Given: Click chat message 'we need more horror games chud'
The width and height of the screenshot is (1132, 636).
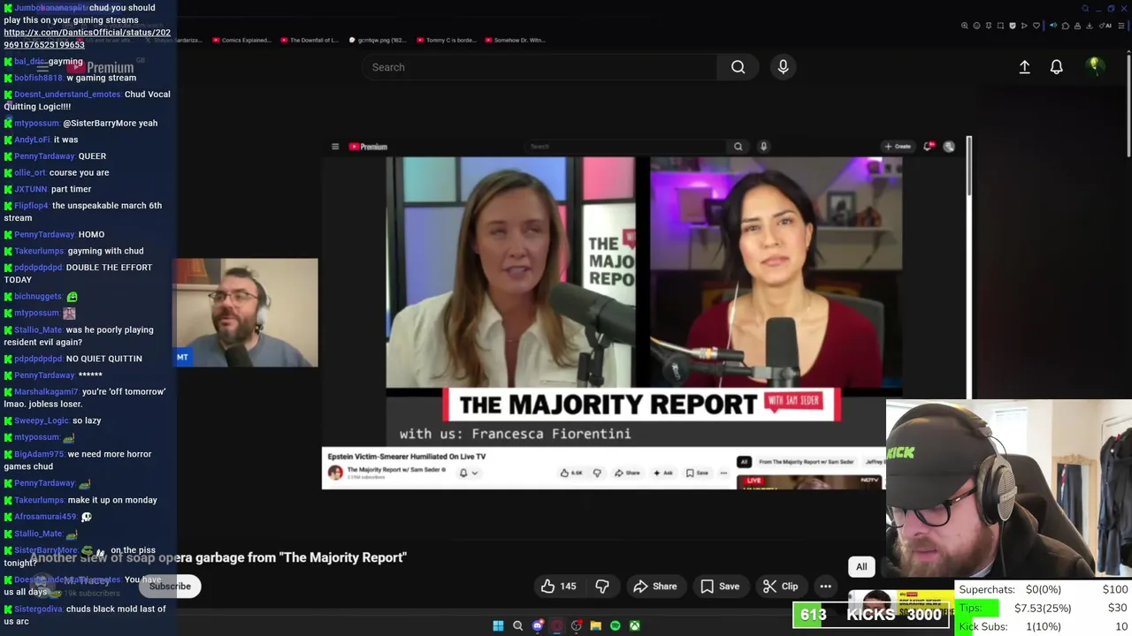Looking at the screenshot, I should pos(78,460).
